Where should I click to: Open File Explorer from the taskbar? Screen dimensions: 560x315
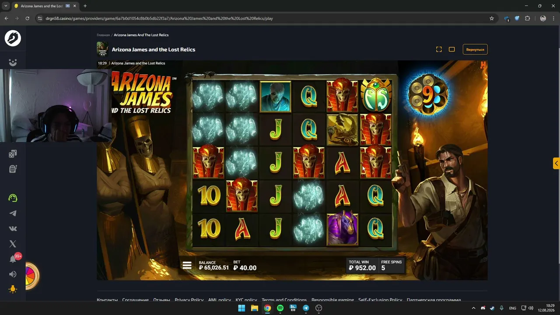(255, 308)
